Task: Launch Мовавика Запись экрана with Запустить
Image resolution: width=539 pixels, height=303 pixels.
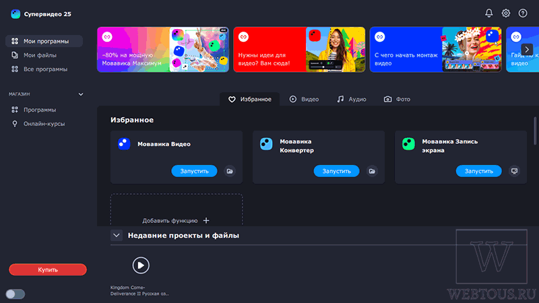Action: pos(479,171)
